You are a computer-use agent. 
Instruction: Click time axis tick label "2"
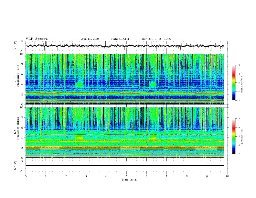(66, 176)
